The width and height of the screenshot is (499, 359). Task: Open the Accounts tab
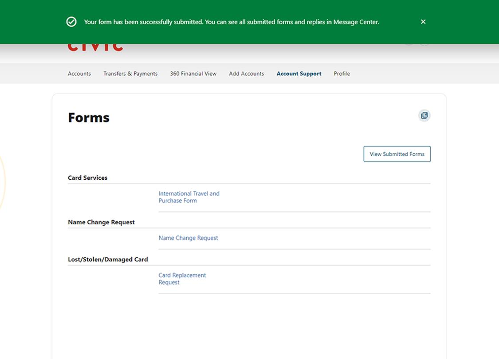[79, 74]
